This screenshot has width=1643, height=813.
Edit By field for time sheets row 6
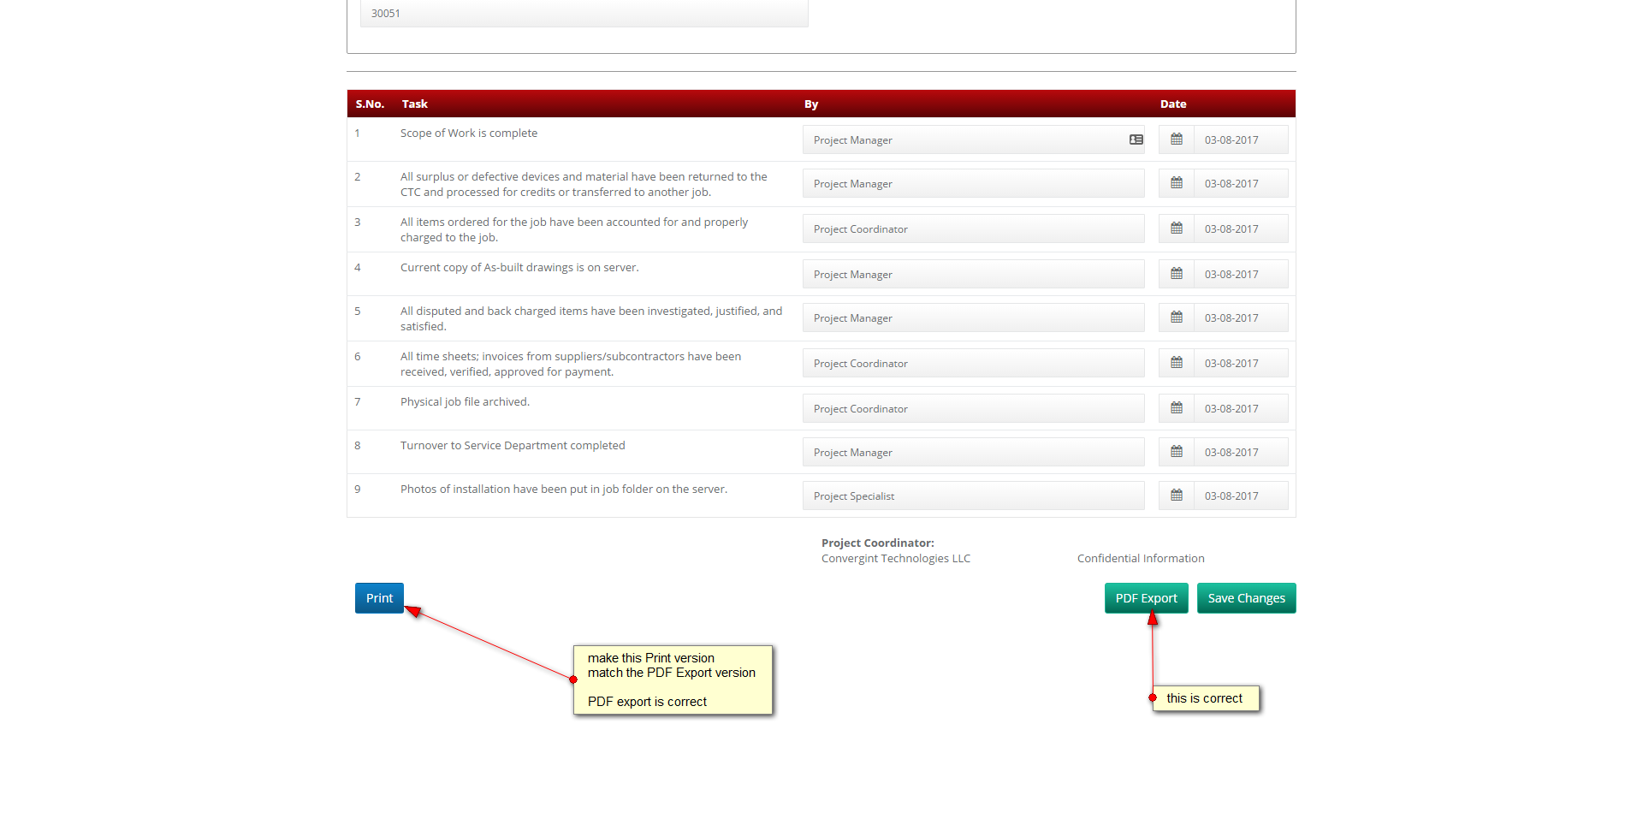click(x=973, y=363)
